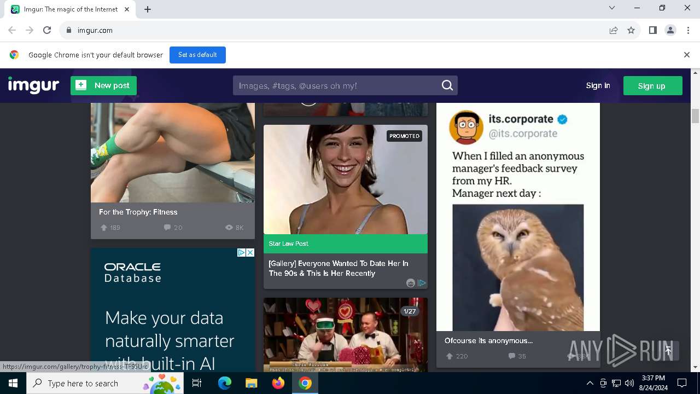Upvote the Fitness post with 189 points
700x394 pixels.
[104, 228]
